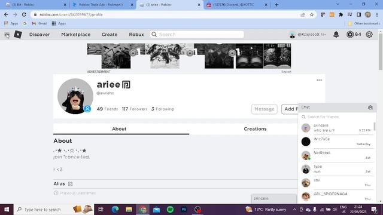Open File Explorer from the taskbar
Screen dimensions: 383x215
pos(129,210)
